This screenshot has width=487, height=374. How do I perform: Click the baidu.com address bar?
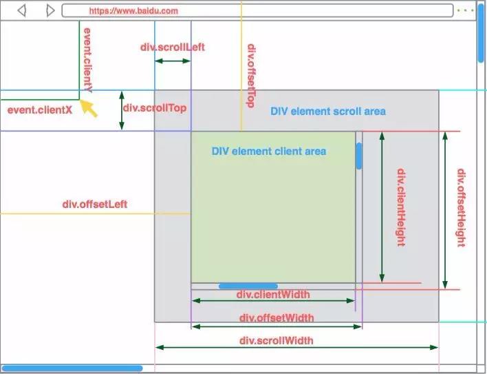coord(257,10)
